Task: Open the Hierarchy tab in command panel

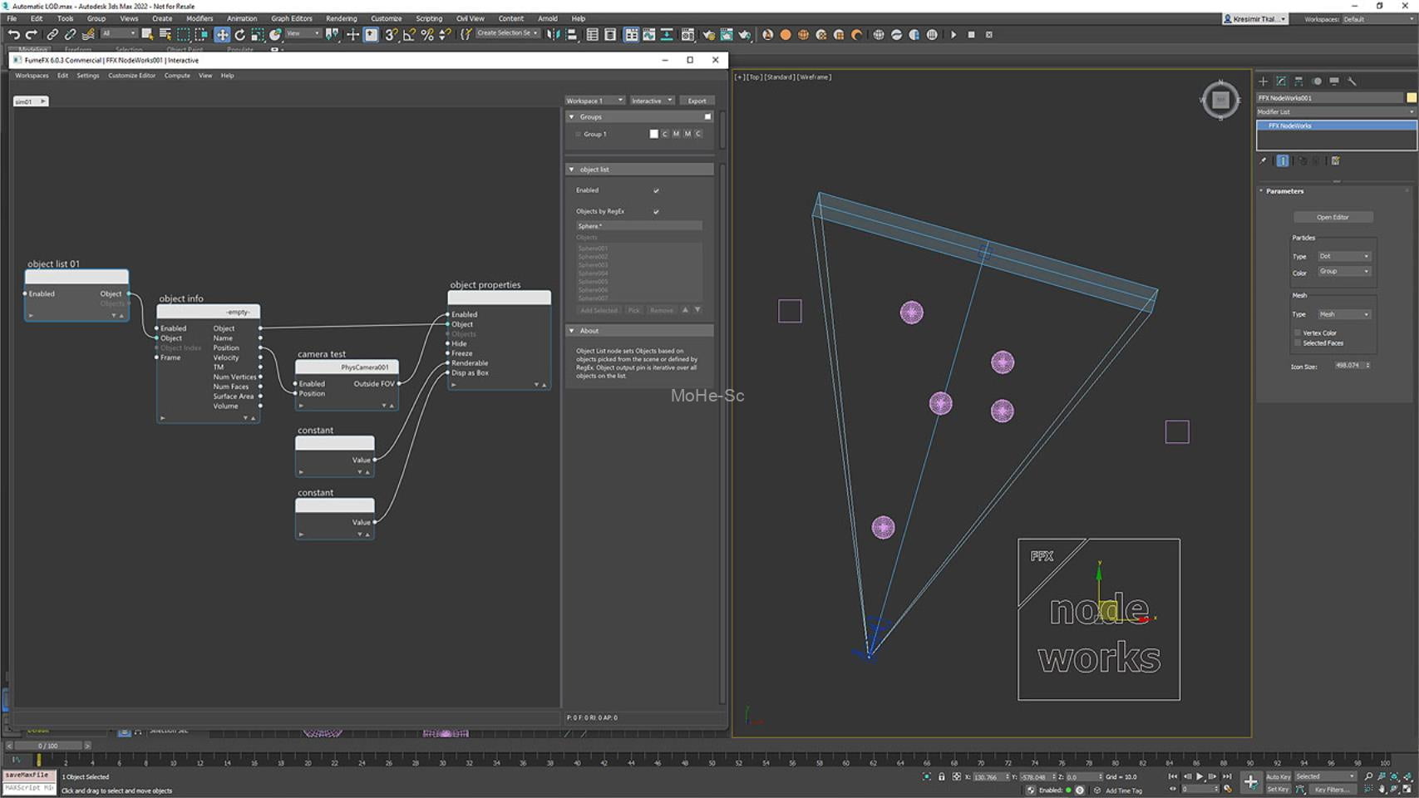Action: pos(1298,81)
